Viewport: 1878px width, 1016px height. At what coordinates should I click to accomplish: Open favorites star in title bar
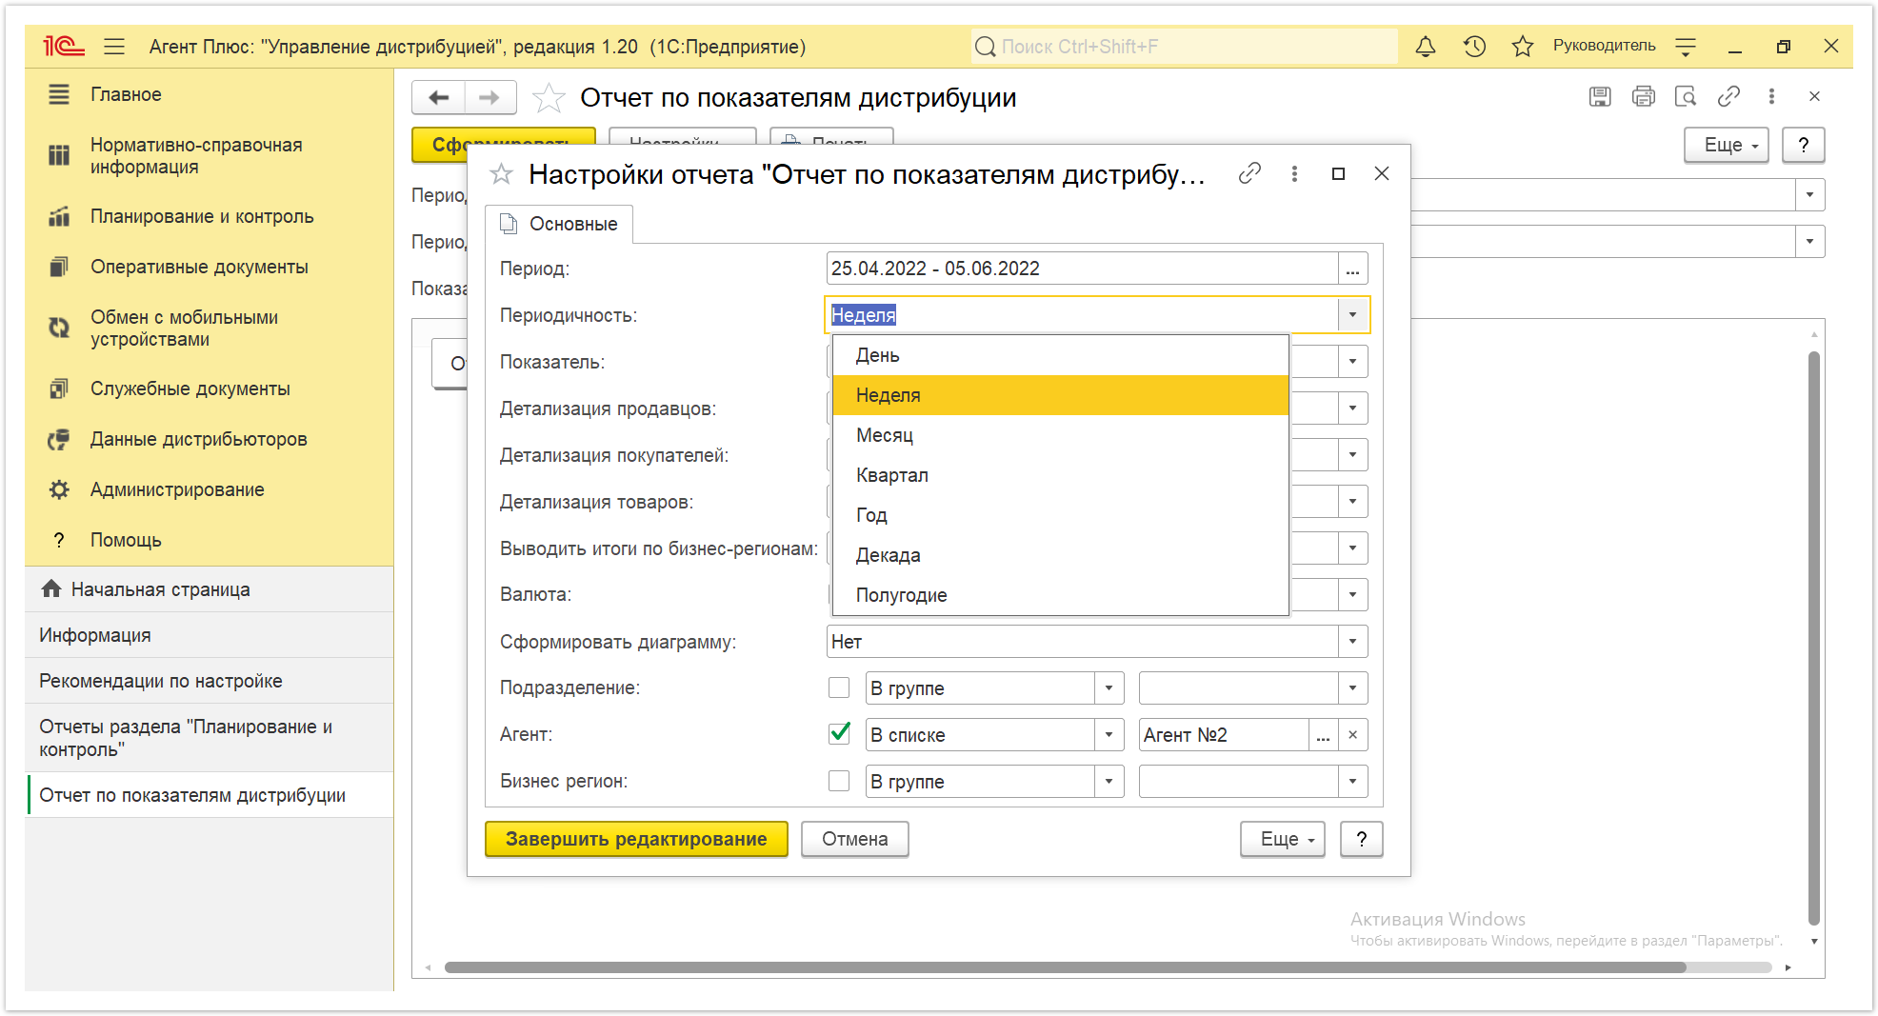[1523, 46]
